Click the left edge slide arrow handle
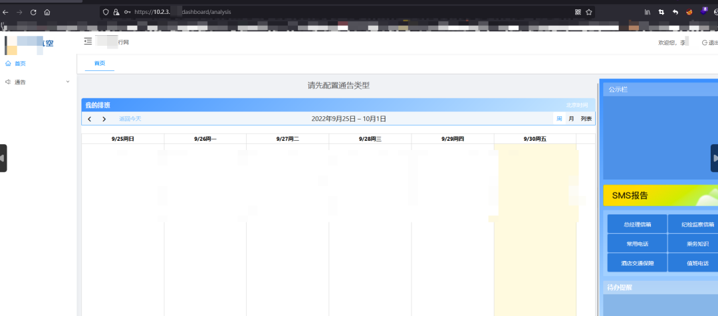 (x=3, y=158)
